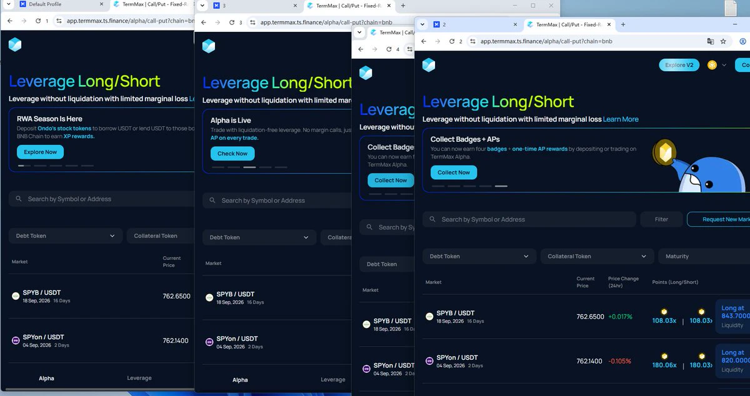Open Chrome profile avatar in front window
750x396 pixels.
744,41
